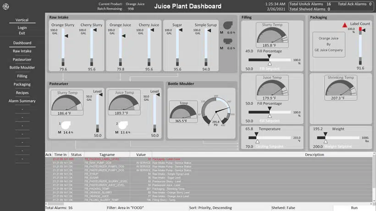Click the Label Count level bar

(x=360, y=46)
